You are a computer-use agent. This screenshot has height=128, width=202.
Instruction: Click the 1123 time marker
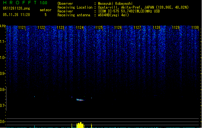(60, 28)
